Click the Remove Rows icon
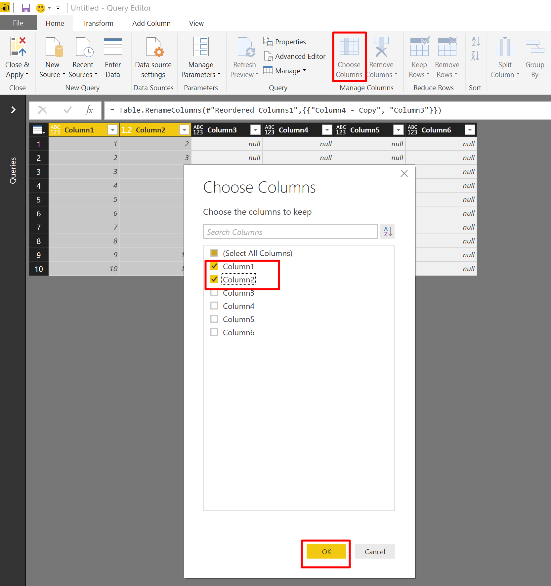The image size is (551, 586). tap(447, 46)
